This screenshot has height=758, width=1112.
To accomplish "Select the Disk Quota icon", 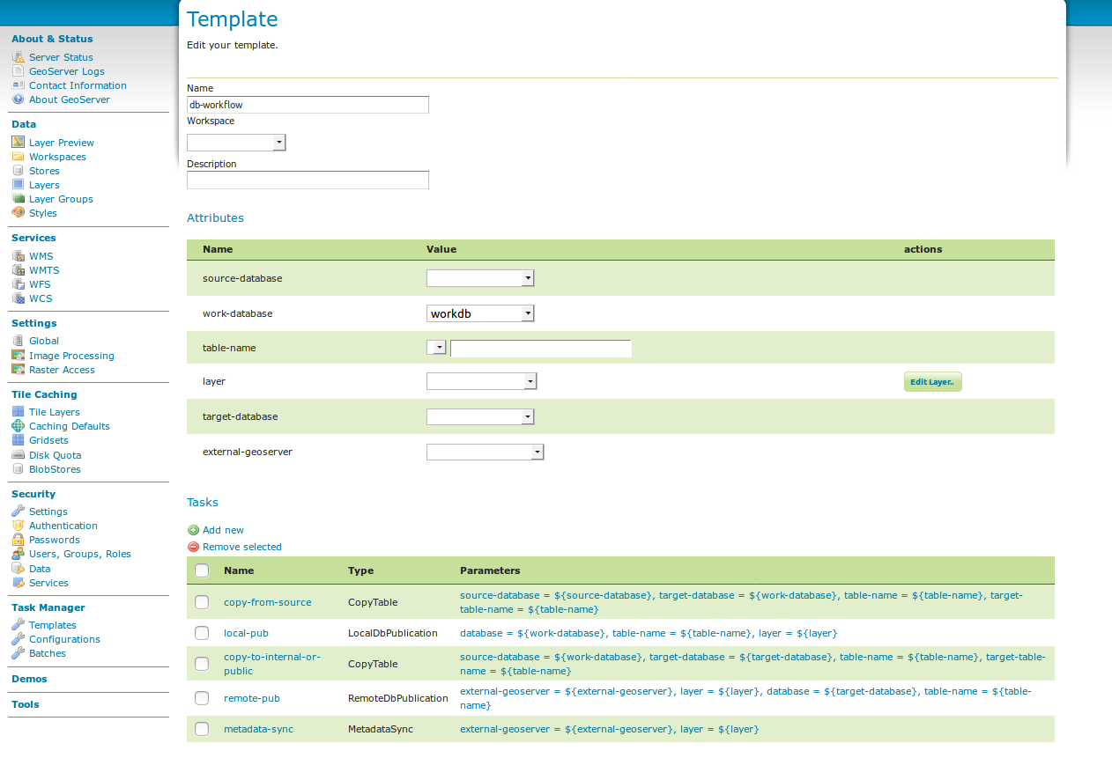I will point(19,455).
